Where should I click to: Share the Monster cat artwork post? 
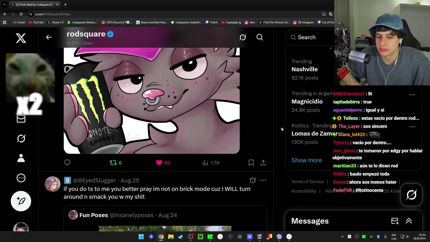[263, 163]
